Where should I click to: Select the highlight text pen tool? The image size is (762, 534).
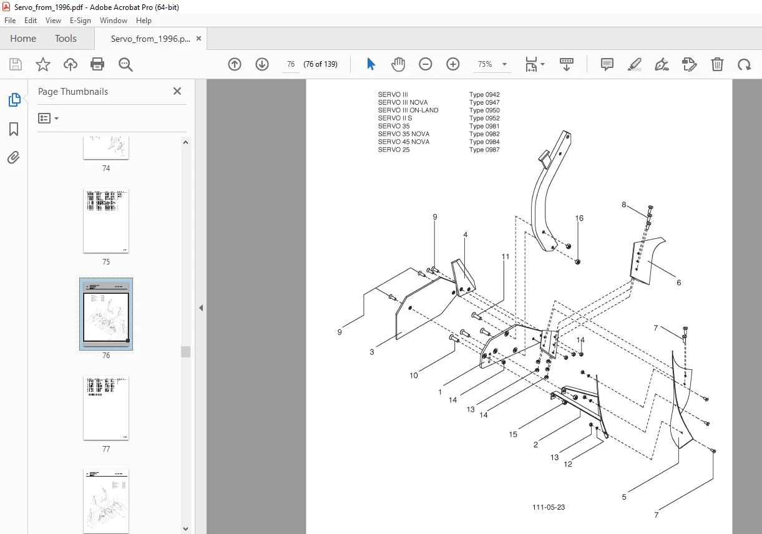tap(635, 64)
